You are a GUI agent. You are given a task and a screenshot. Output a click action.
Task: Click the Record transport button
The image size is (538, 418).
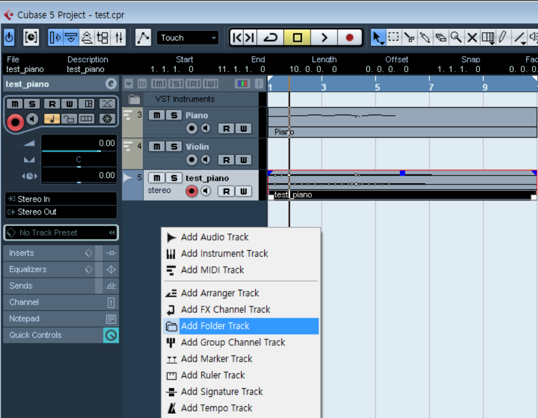coord(350,38)
